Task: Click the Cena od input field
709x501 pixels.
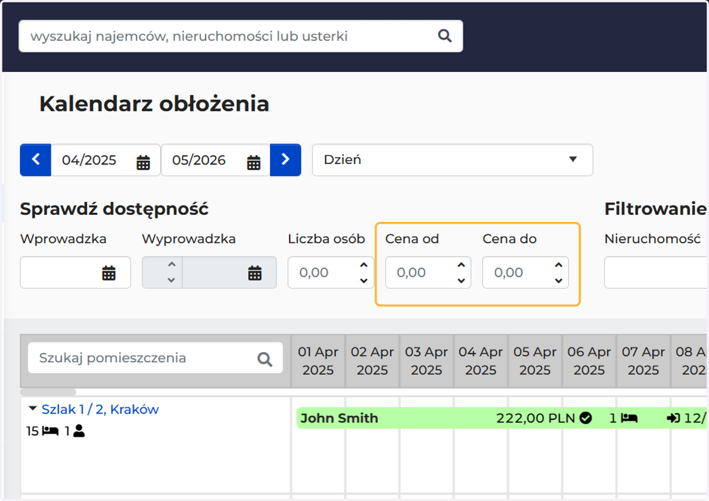Action: pyautogui.click(x=428, y=273)
